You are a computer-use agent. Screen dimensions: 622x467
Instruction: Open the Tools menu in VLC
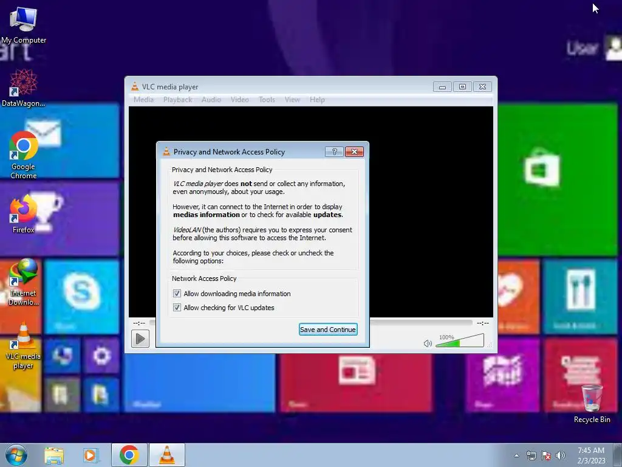click(x=267, y=100)
